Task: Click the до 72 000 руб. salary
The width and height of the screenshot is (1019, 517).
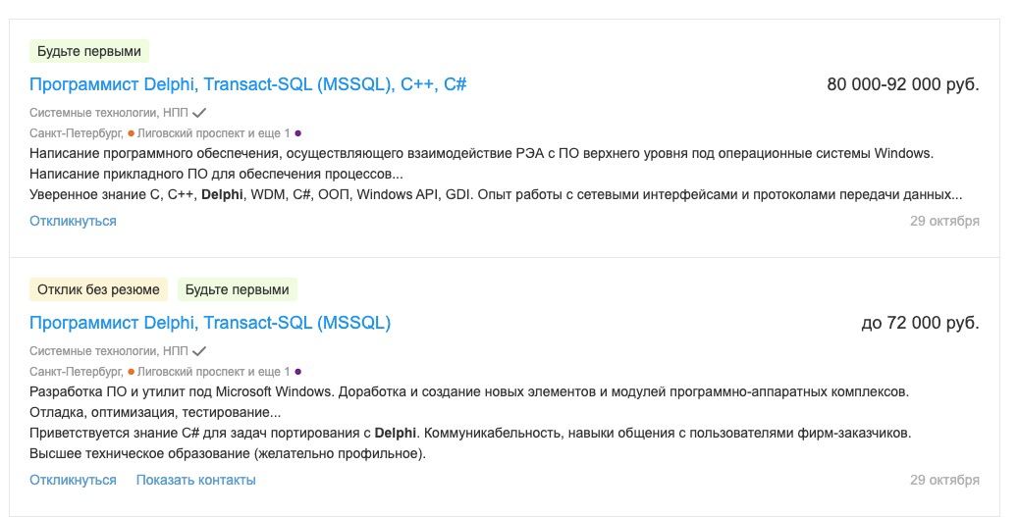Action: [x=920, y=323]
